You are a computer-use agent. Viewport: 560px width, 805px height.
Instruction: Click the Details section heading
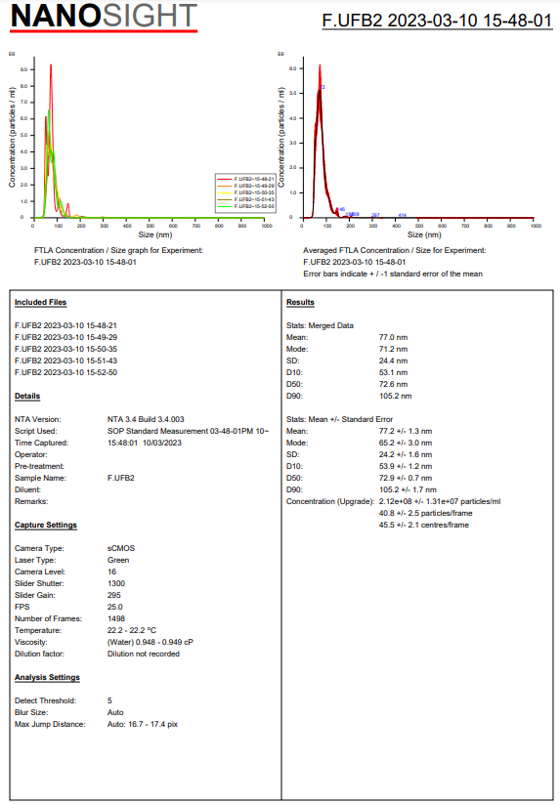[x=27, y=397]
